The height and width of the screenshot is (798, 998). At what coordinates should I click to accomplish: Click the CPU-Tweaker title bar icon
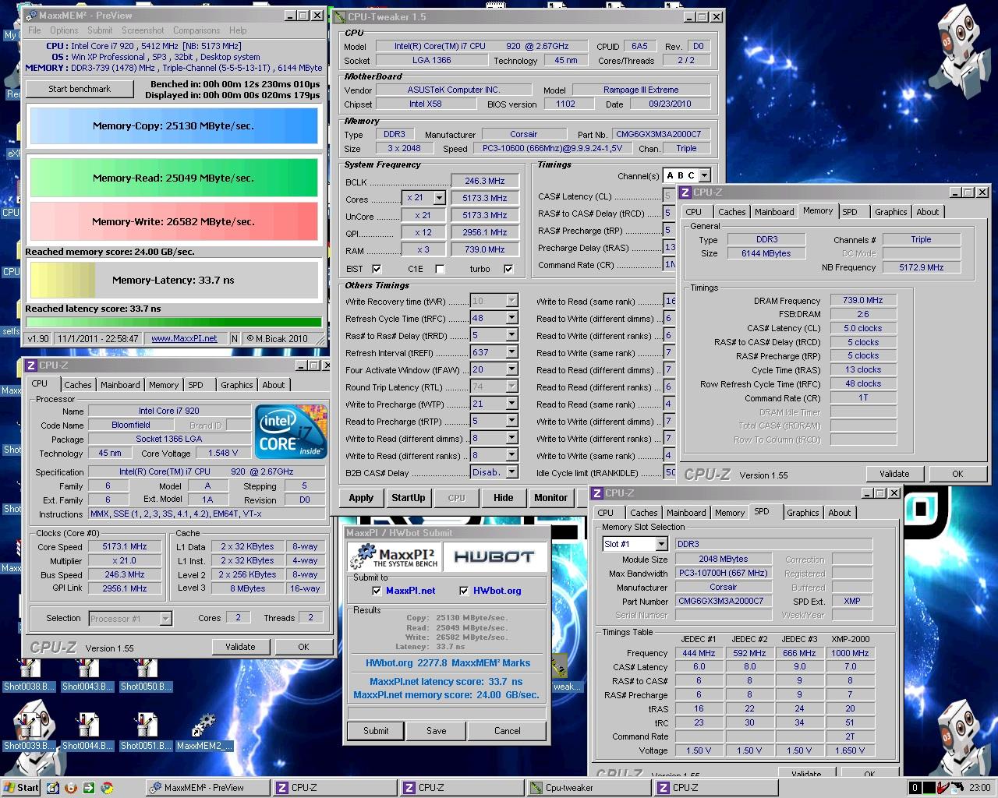339,16
